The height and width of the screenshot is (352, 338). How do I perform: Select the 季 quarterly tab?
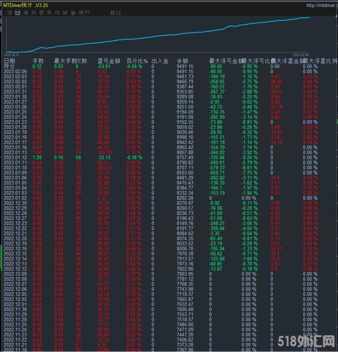pos(41,13)
